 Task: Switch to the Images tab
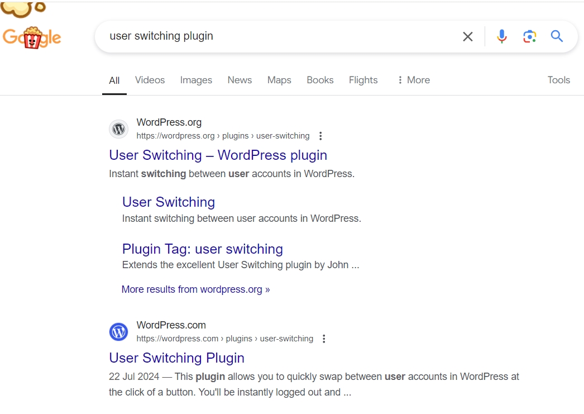click(196, 80)
